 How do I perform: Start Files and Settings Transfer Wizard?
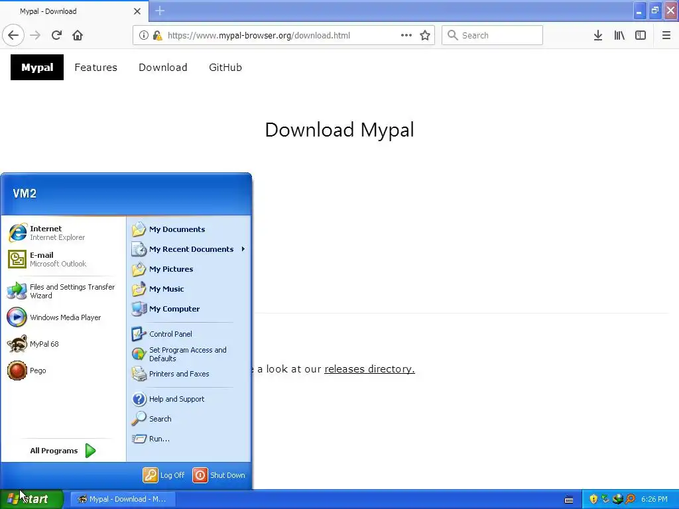(x=63, y=292)
